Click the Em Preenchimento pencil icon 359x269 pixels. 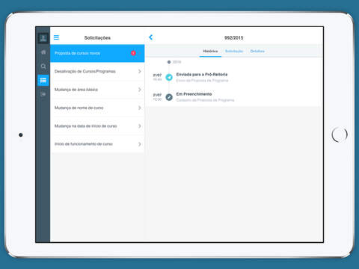pos(169,97)
